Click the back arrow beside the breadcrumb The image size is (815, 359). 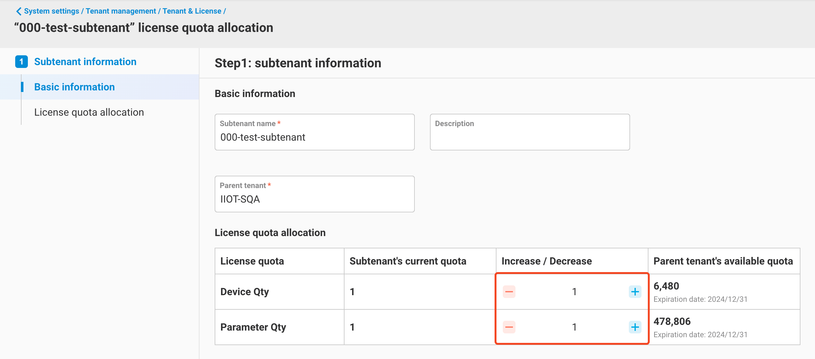click(19, 11)
